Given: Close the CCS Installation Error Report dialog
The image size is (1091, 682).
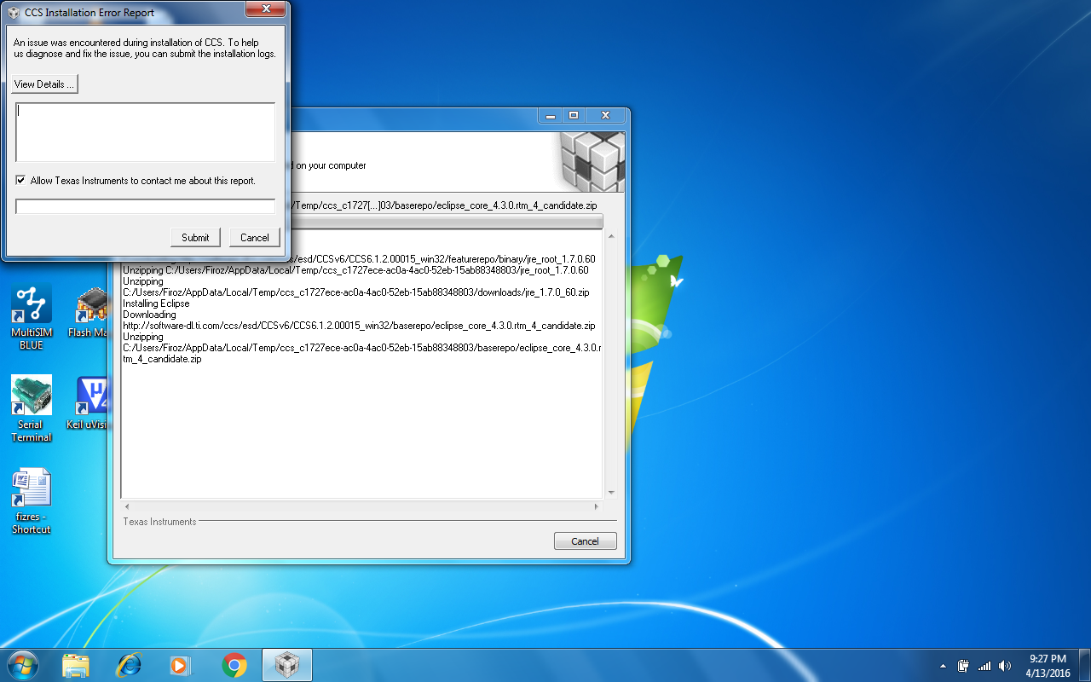Looking at the screenshot, I should (x=266, y=9).
